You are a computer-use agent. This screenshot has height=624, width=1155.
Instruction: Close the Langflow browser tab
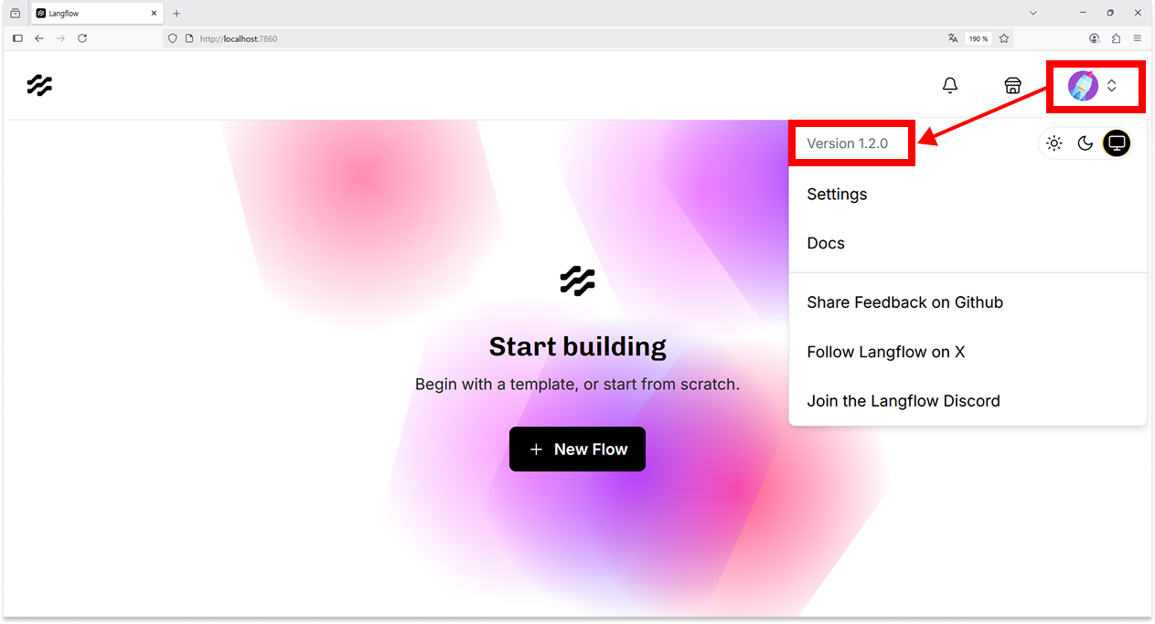coord(154,14)
